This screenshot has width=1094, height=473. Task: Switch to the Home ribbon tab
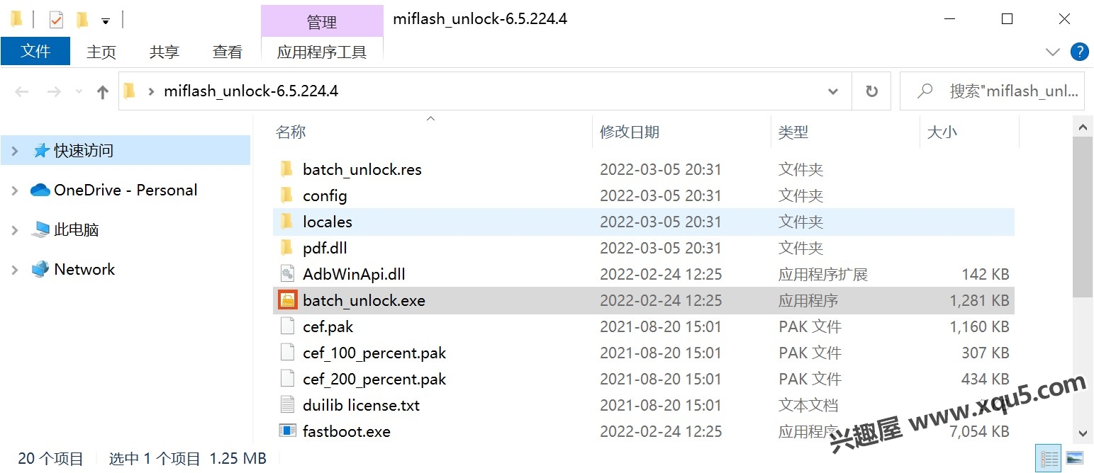click(101, 52)
